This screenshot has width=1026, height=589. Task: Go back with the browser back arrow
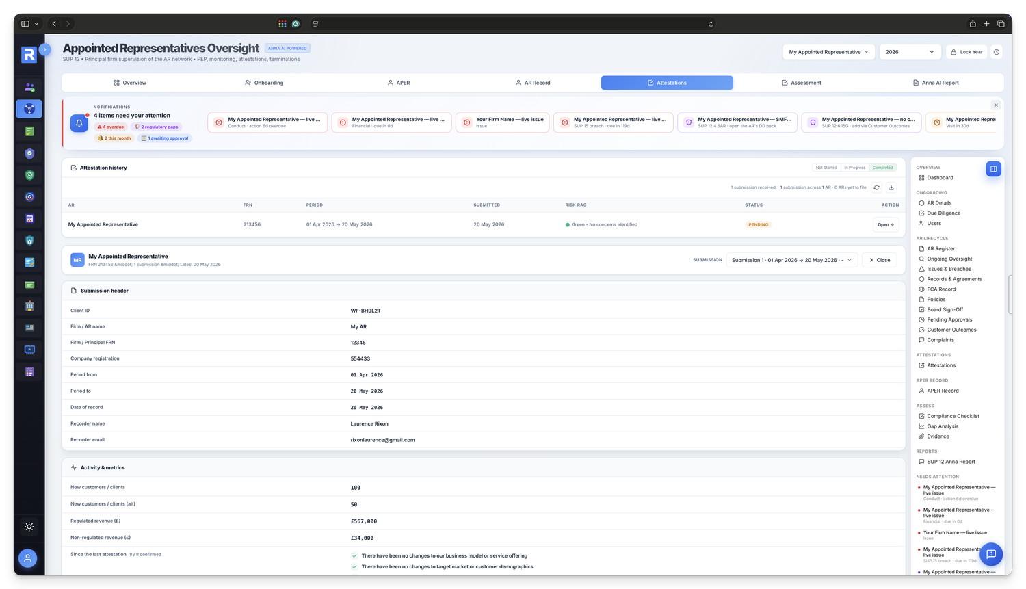[x=55, y=23]
